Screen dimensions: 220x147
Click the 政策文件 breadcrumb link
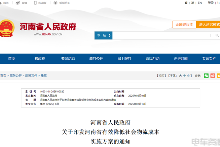31,76
